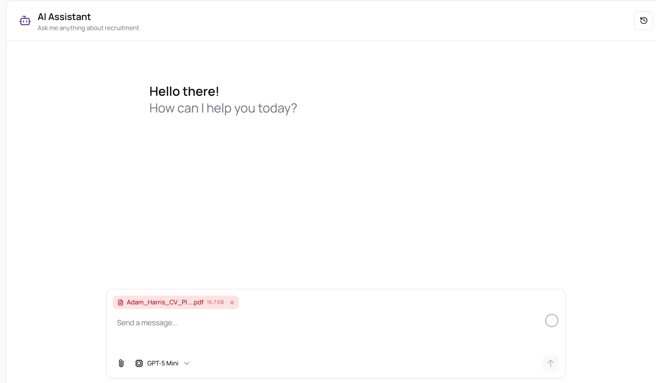Image resolution: width=656 pixels, height=383 pixels.
Task: Click the "Hello there!" greeting heading
Action: [184, 91]
